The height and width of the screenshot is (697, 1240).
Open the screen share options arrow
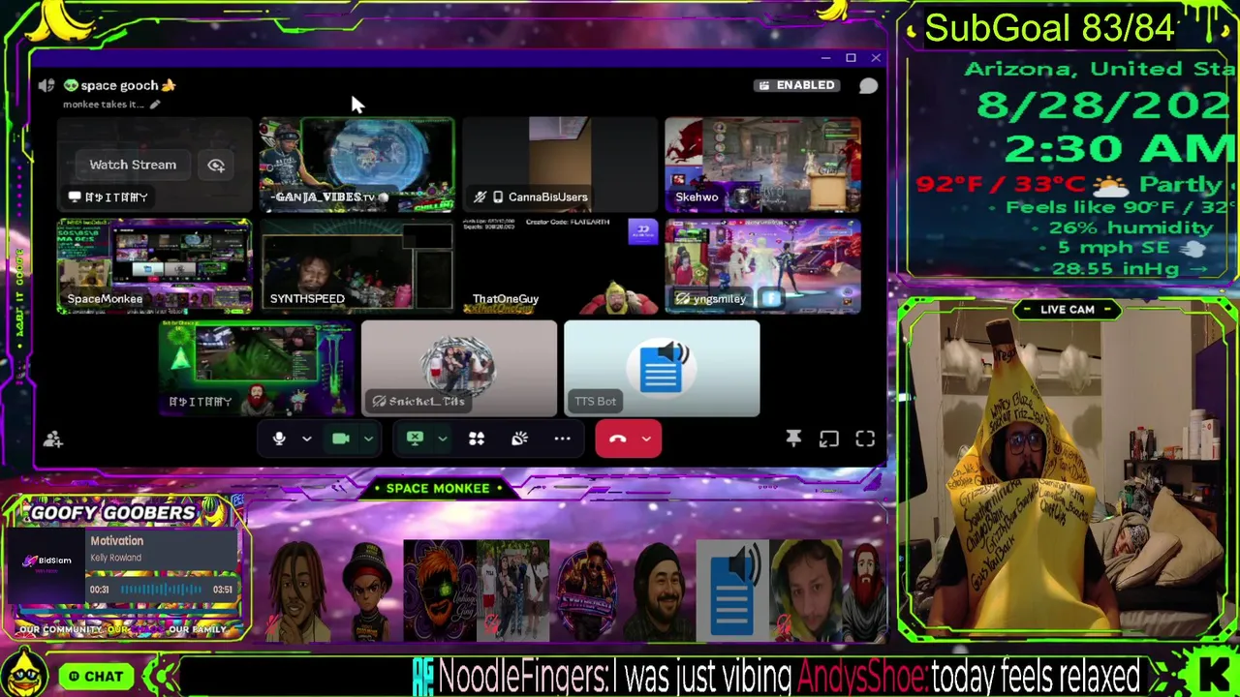coord(442,439)
